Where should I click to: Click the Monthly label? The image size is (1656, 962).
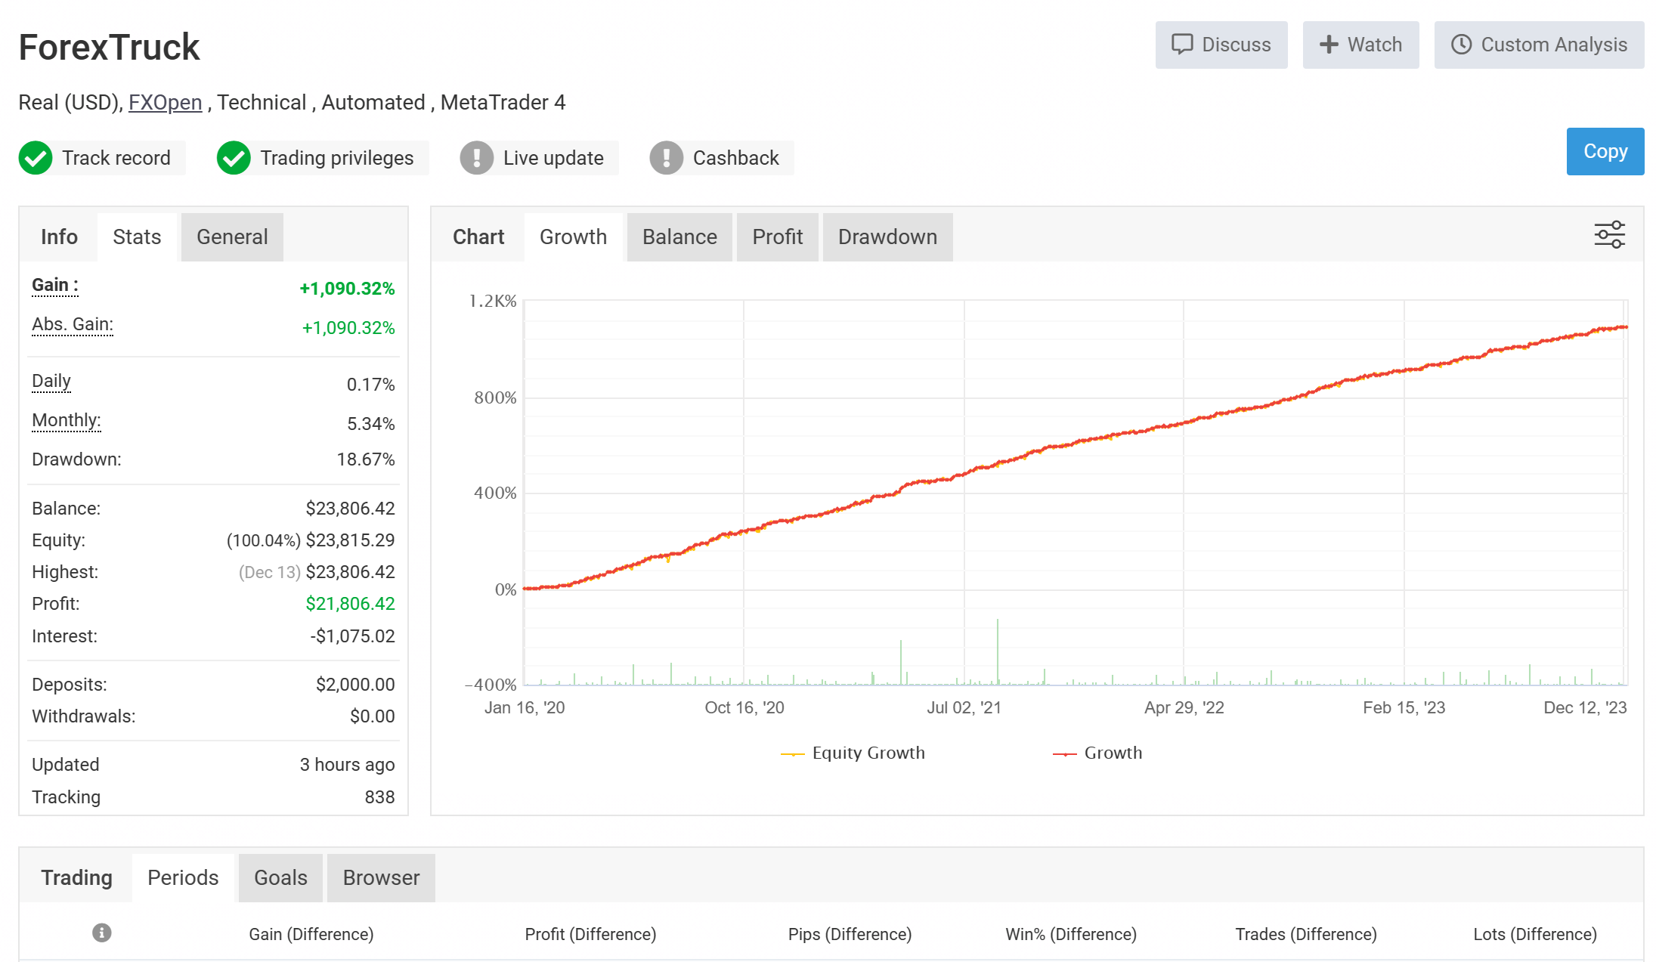point(67,420)
